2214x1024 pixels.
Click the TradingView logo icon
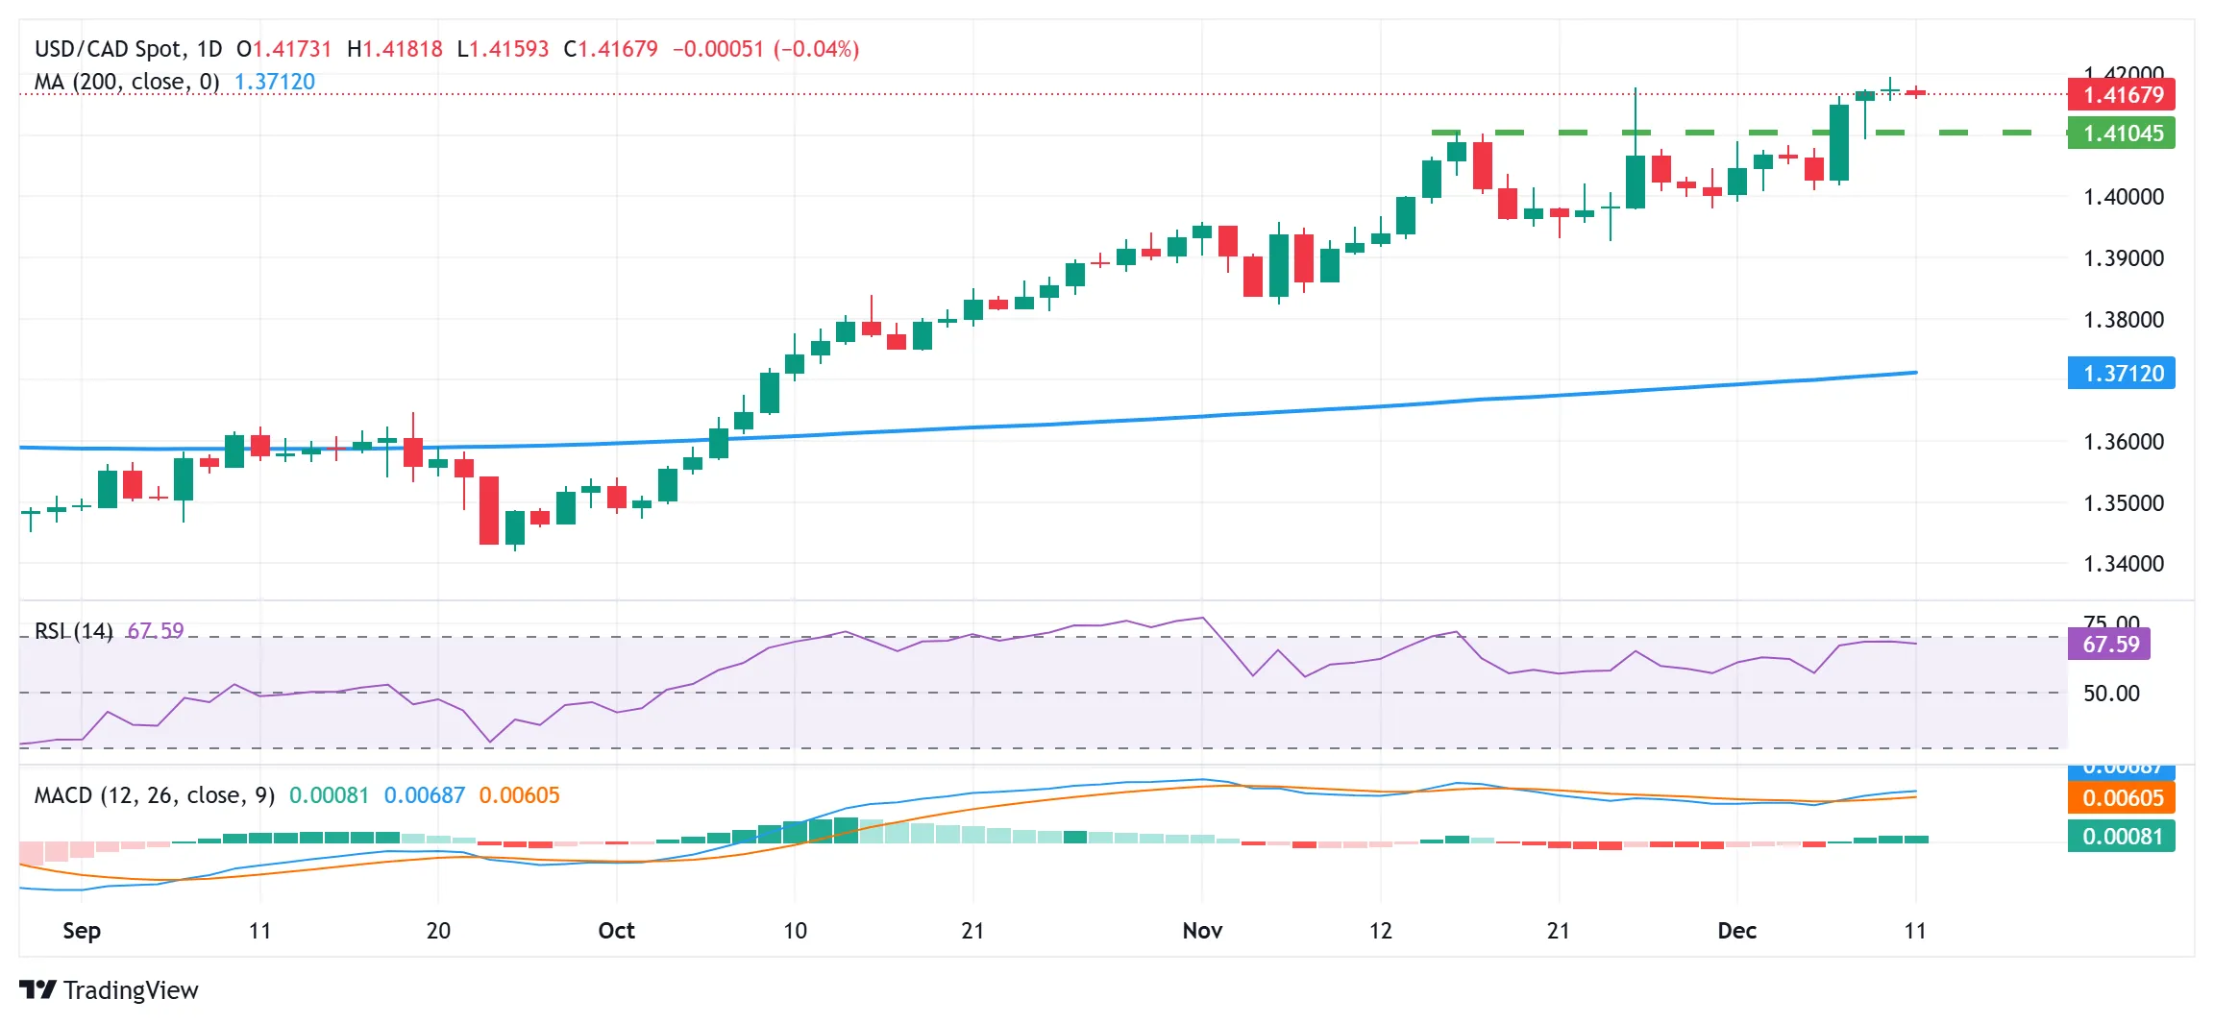(x=37, y=989)
